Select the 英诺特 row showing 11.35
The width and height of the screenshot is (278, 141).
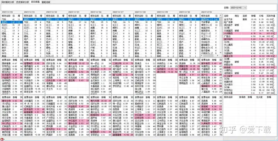pos(189,63)
